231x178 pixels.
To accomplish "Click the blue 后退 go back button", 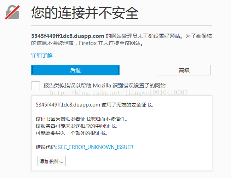I will pos(75,70).
